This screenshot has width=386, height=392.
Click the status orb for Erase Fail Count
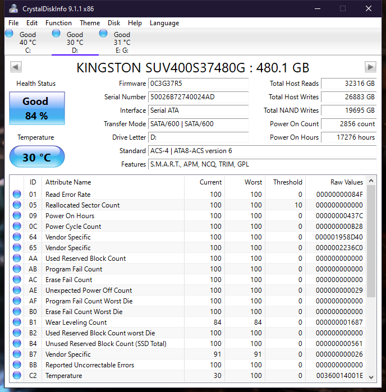coord(17,279)
